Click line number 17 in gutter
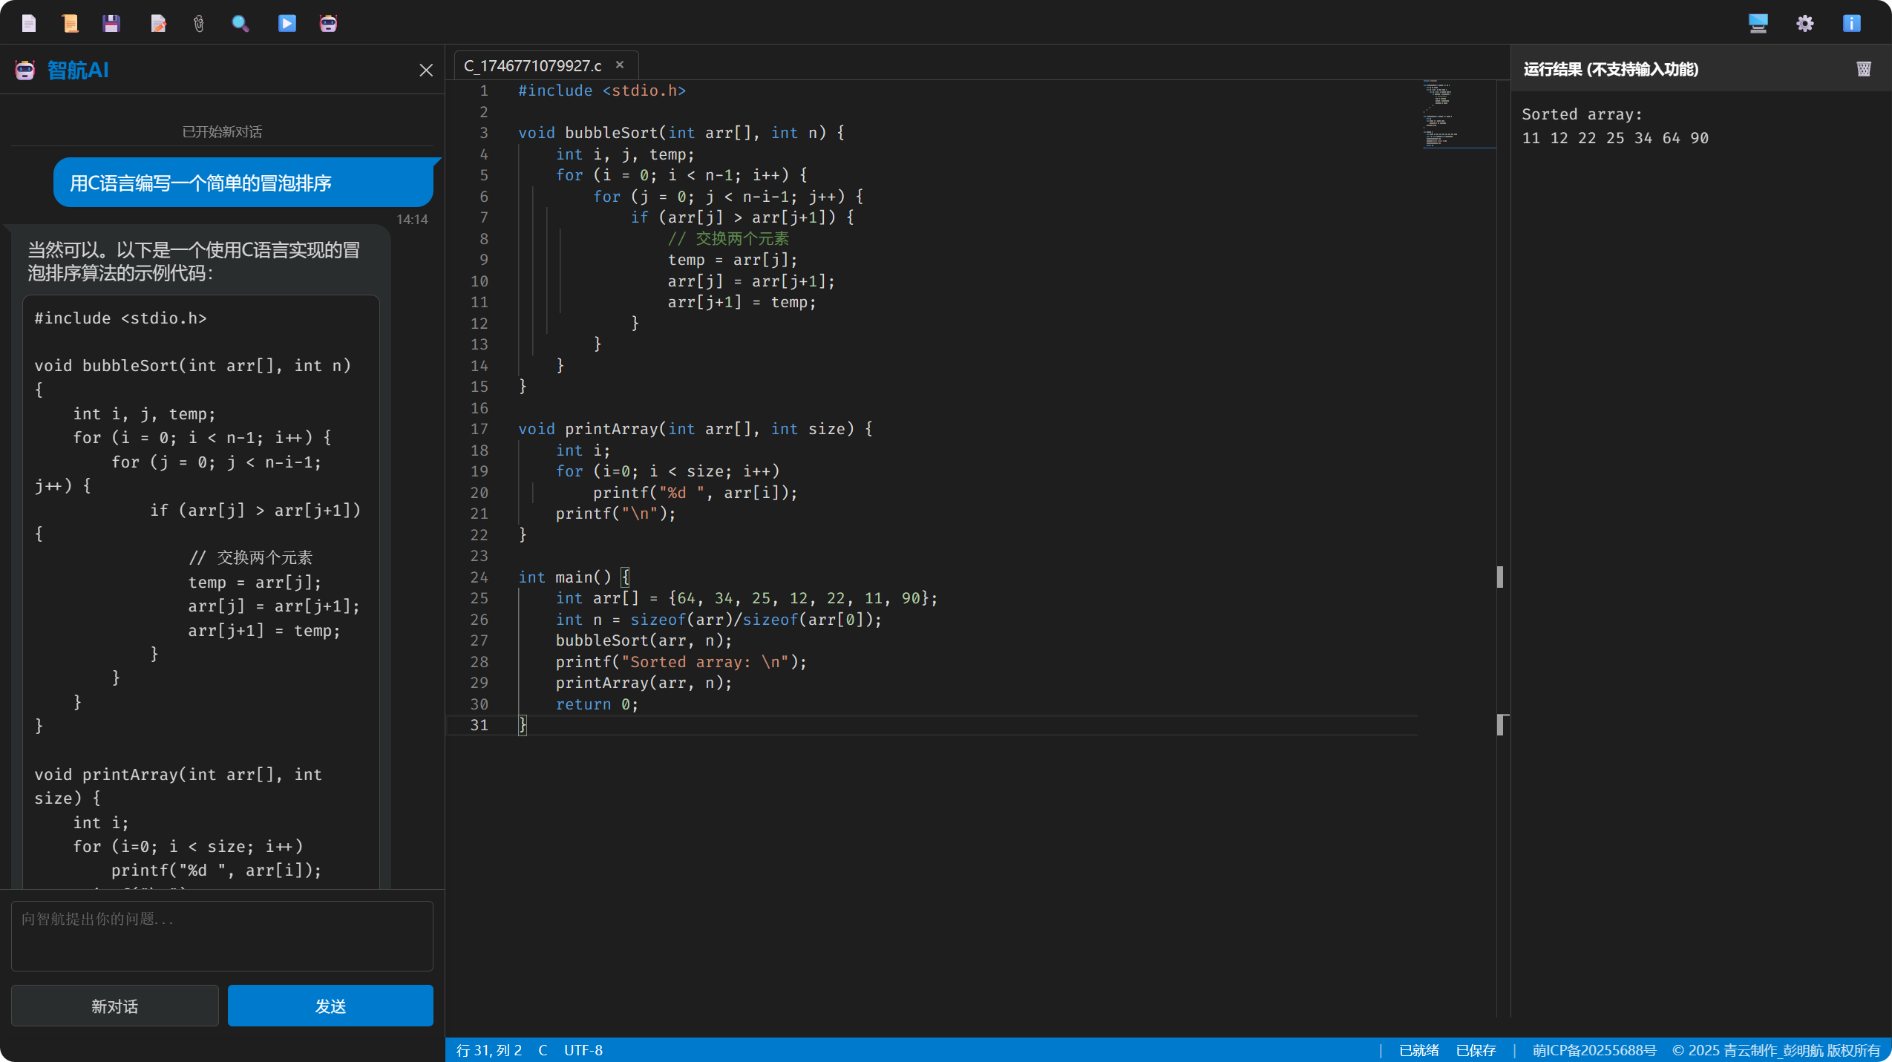This screenshot has height=1062, width=1892. pyautogui.click(x=479, y=428)
